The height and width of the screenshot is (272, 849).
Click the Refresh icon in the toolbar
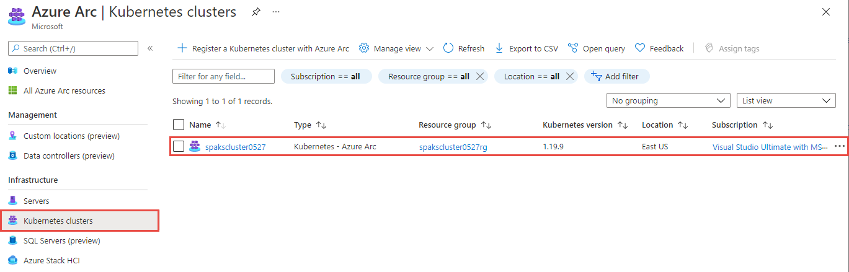[x=448, y=48]
